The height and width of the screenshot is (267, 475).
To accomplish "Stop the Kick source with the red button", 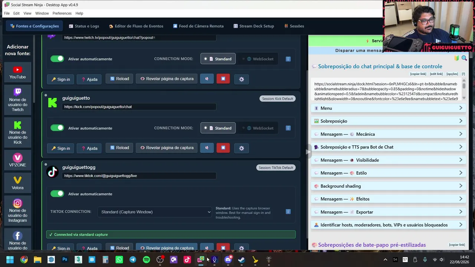I will 223,148.
